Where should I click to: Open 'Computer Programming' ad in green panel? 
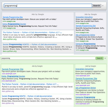[85, 97]
